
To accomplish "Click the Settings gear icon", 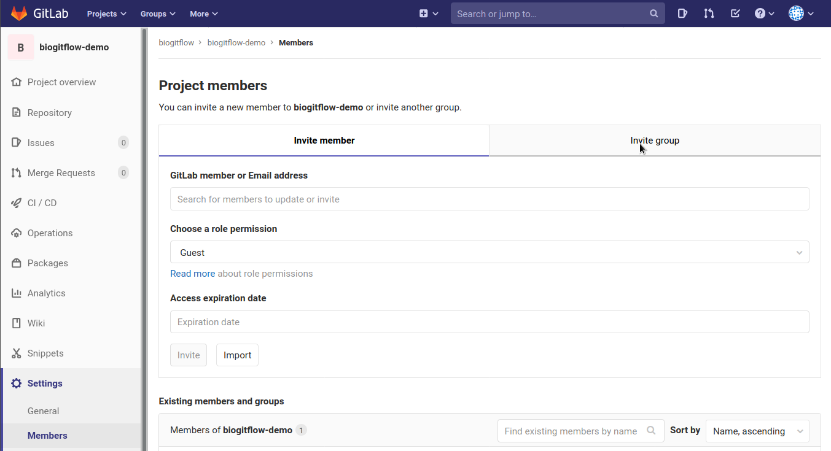I will pyautogui.click(x=17, y=384).
